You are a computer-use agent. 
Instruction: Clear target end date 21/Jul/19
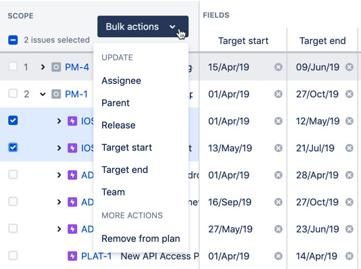coord(350,148)
